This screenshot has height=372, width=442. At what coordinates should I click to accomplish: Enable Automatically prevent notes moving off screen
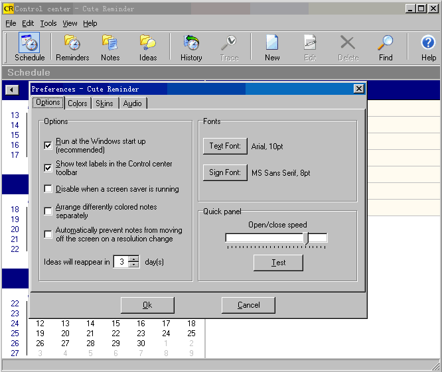click(x=48, y=234)
